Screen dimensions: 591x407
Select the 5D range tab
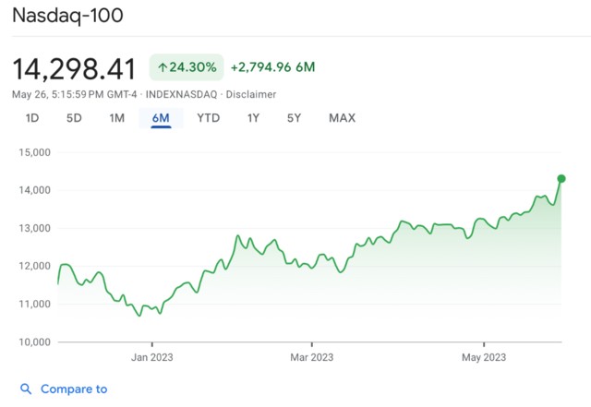point(74,118)
